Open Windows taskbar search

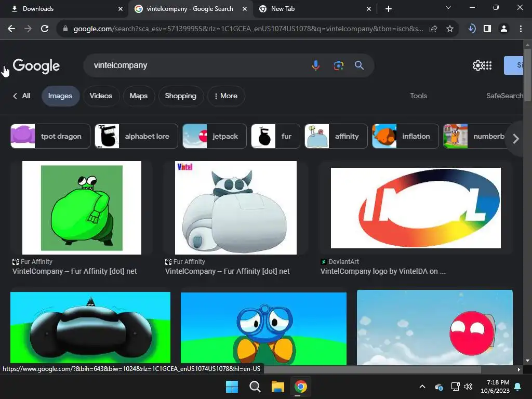coord(255,387)
